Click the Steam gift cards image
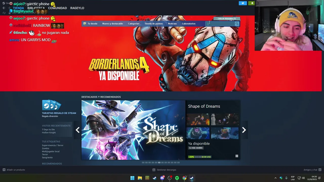 [x=51, y=105]
